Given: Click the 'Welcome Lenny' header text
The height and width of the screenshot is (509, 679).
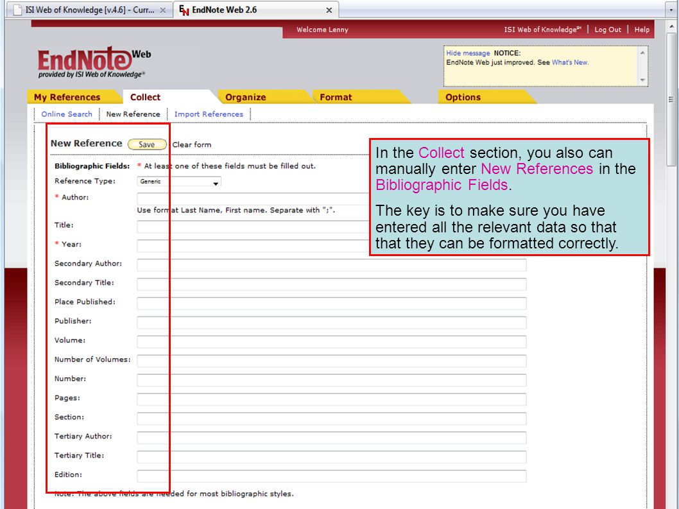Looking at the screenshot, I should pyautogui.click(x=322, y=30).
